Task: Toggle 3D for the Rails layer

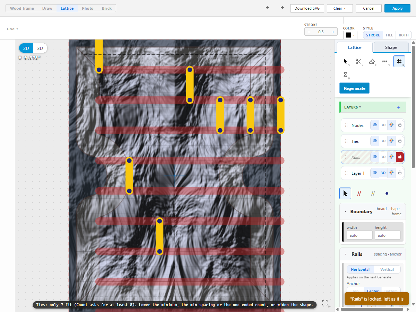Action: (x=383, y=157)
